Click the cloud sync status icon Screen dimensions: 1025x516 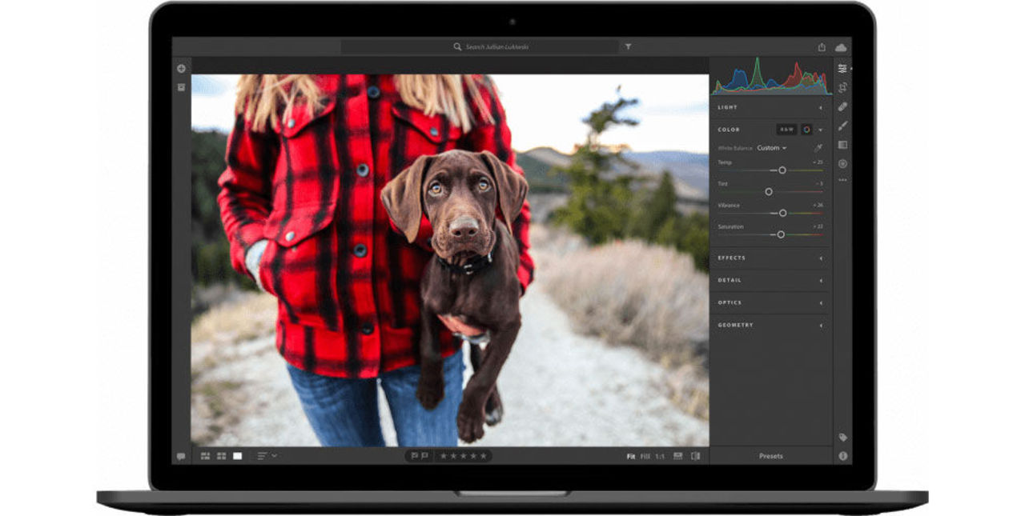click(842, 47)
